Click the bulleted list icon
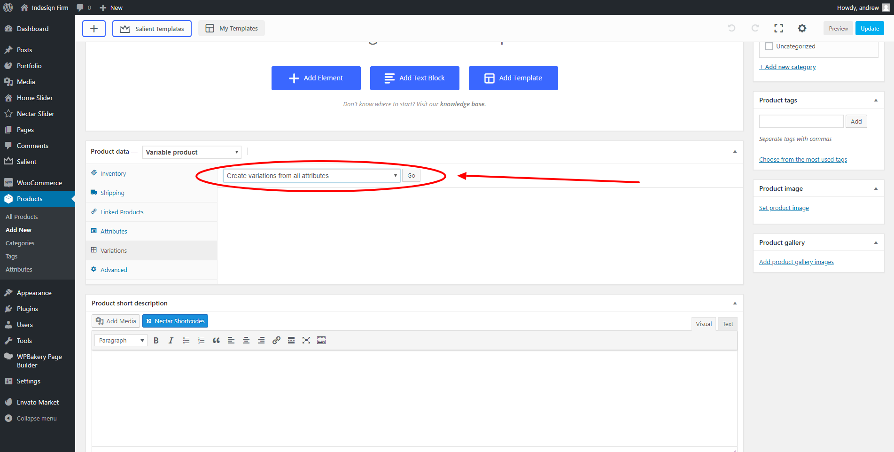This screenshot has width=894, height=452. click(x=186, y=341)
